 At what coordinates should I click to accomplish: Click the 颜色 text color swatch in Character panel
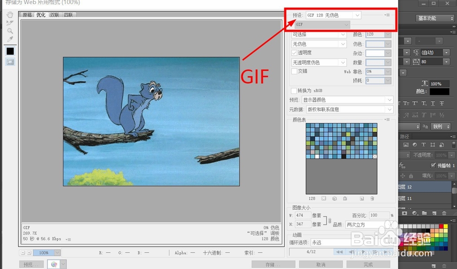[440, 91]
